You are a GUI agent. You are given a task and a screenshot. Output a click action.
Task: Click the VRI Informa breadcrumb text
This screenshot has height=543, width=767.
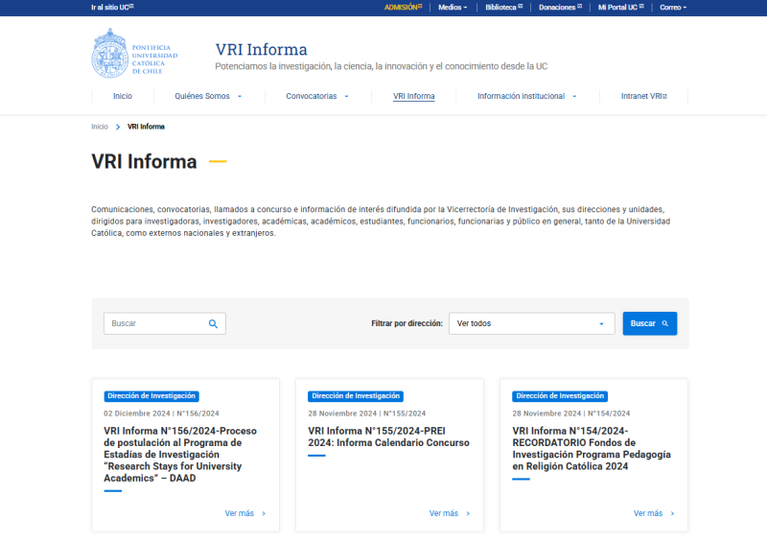coord(147,127)
